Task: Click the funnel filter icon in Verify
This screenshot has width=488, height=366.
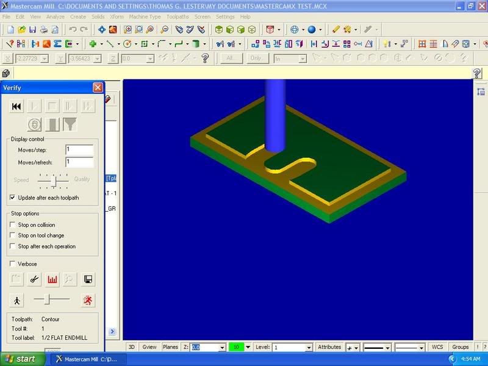Action: point(70,124)
